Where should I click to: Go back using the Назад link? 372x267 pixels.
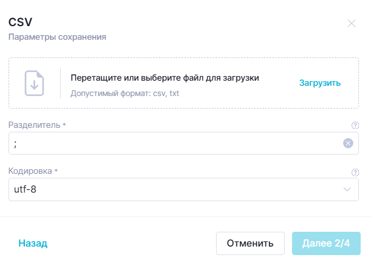(x=33, y=243)
